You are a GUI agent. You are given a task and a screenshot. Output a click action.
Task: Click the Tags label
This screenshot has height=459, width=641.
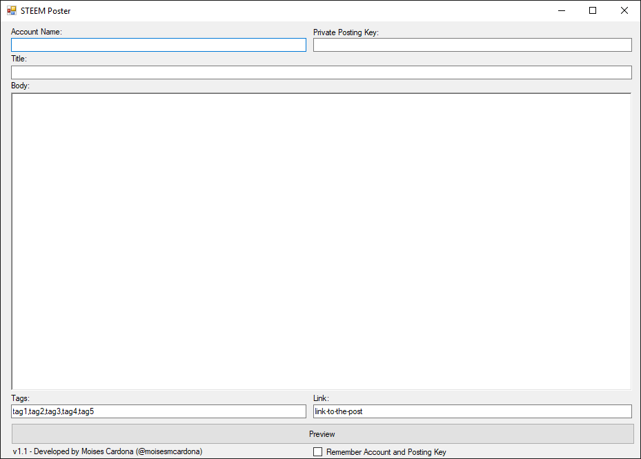pos(21,398)
